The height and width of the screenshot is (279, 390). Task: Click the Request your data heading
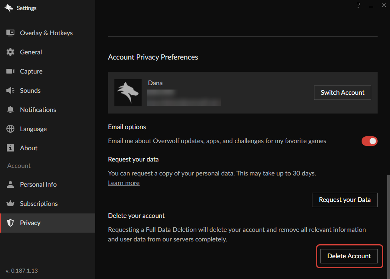[x=133, y=159]
